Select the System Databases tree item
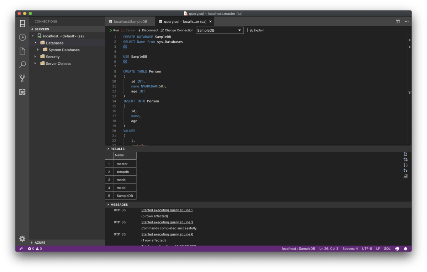 [67, 50]
